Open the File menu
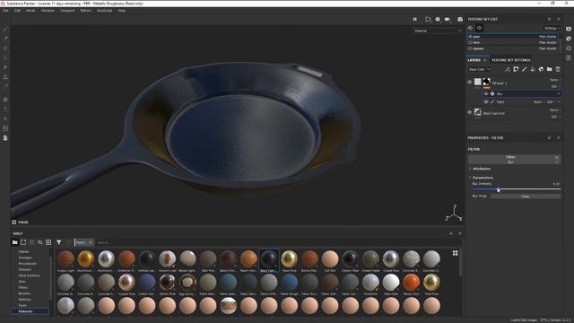Screen dimensions: 574x323 click(x=5, y=11)
